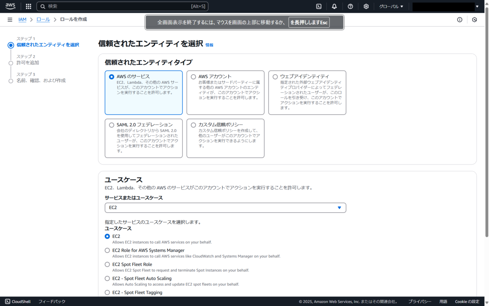Select step 許可を追加
Image resolution: width=489 pixels, height=306 pixels.
[x=28, y=63]
